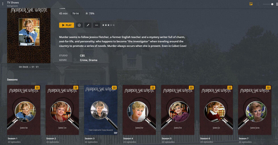Click the Season 6 title link

(205, 138)
